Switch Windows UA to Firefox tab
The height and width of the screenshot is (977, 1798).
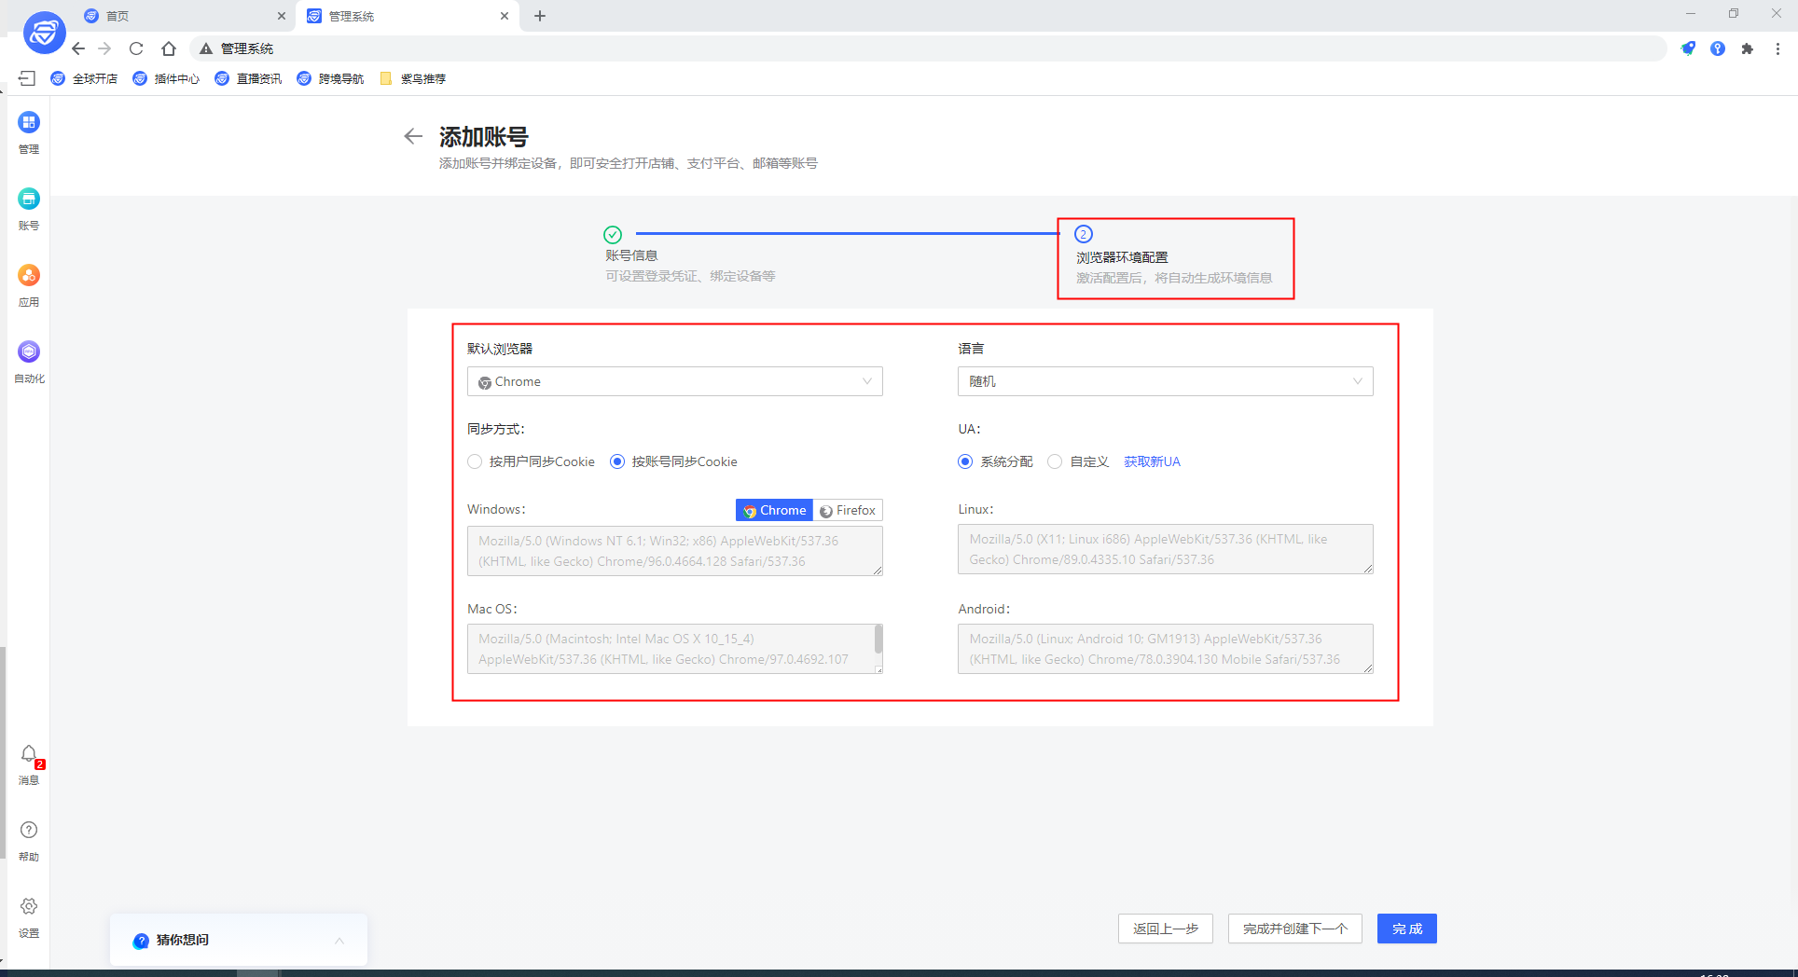[x=848, y=510]
